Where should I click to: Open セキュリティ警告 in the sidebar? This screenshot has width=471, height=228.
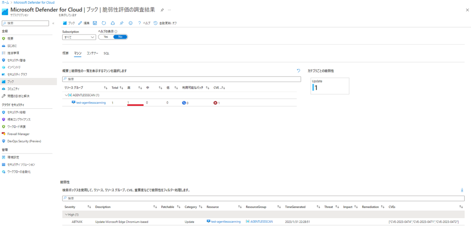(16, 60)
